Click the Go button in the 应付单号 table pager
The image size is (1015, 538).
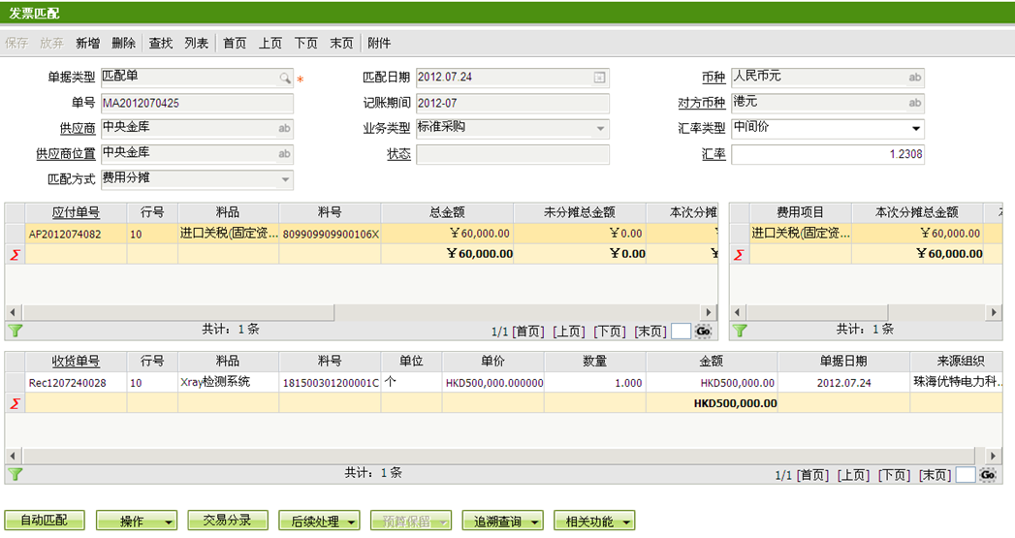[704, 332]
